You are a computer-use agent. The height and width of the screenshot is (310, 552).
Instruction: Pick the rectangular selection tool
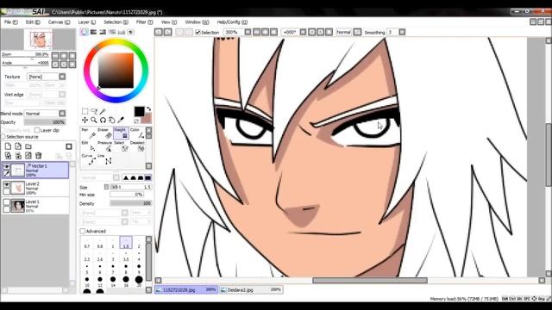(x=85, y=111)
